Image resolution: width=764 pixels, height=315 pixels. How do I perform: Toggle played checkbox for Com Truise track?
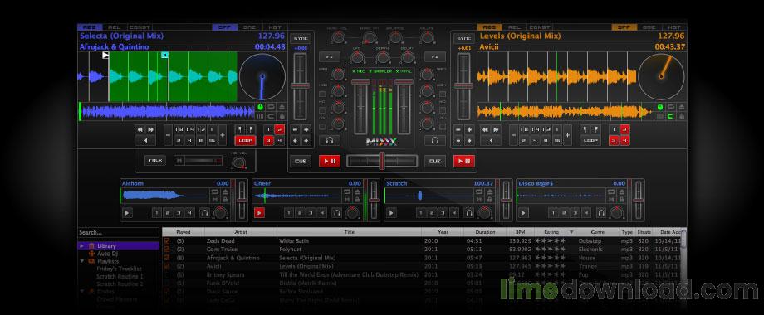click(x=167, y=250)
